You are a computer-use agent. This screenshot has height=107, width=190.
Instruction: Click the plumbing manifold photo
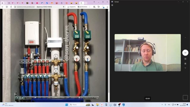(54, 56)
